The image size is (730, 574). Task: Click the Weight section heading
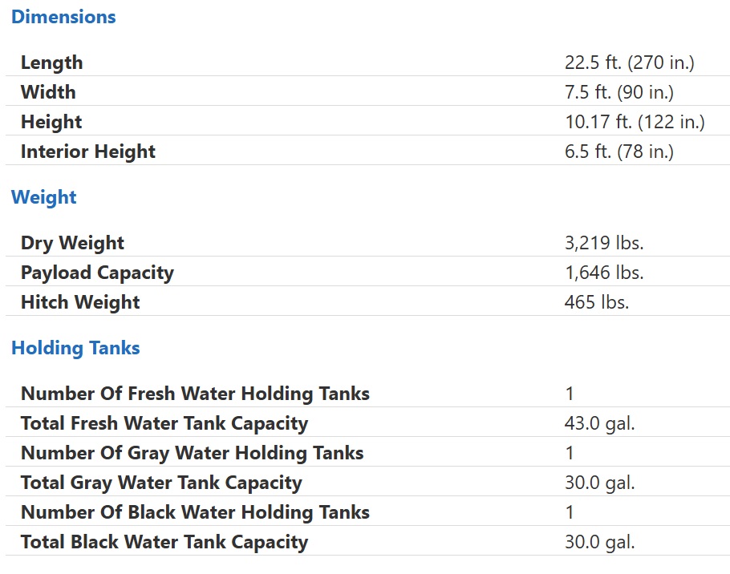[44, 197]
